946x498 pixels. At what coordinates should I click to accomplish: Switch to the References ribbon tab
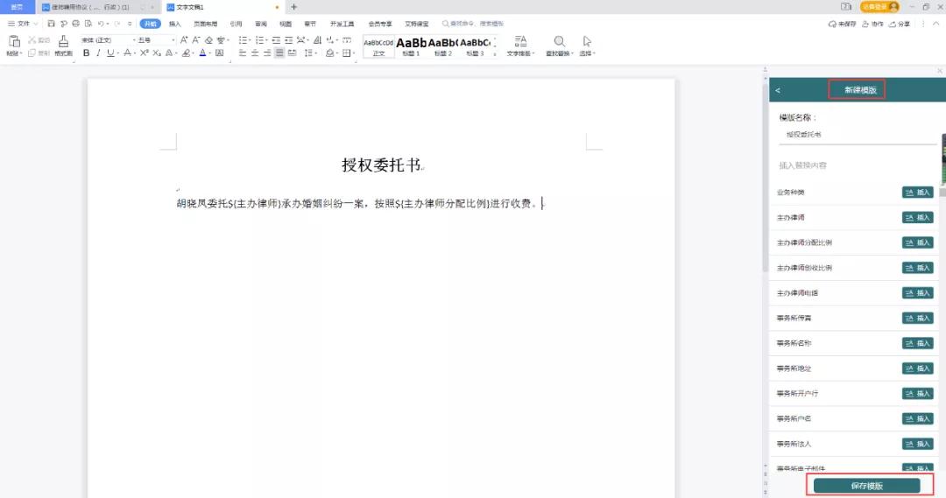[236, 24]
